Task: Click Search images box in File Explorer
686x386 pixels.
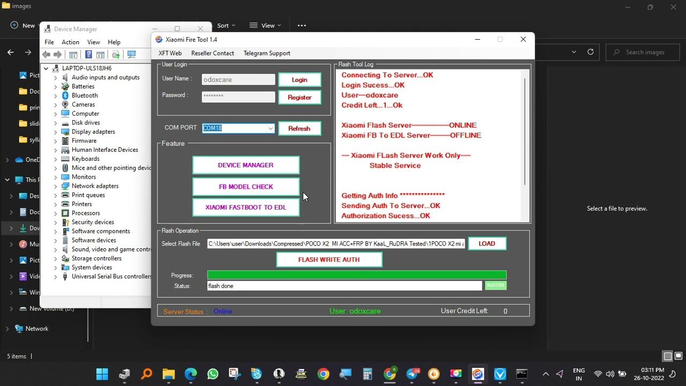Action: (x=643, y=52)
